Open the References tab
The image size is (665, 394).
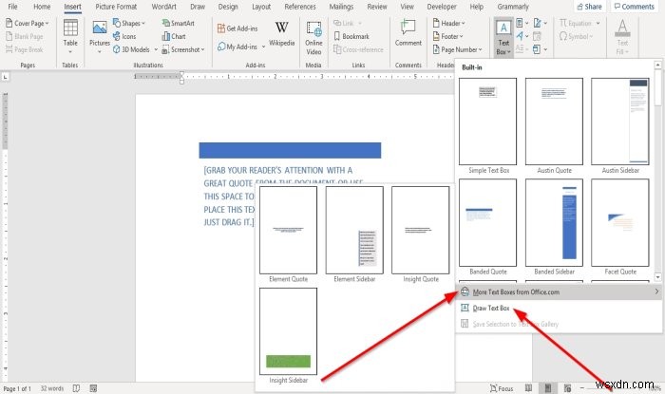pyautogui.click(x=300, y=7)
